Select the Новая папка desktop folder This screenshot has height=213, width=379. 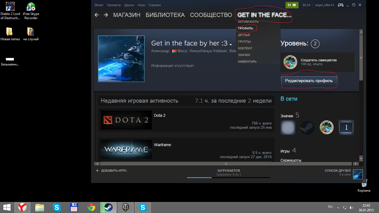click(x=10, y=34)
